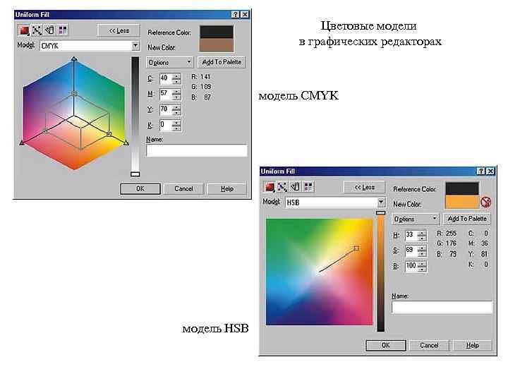Click the brightness slider handle in HSB dialog
This screenshot has width=508, height=381.
[381, 213]
